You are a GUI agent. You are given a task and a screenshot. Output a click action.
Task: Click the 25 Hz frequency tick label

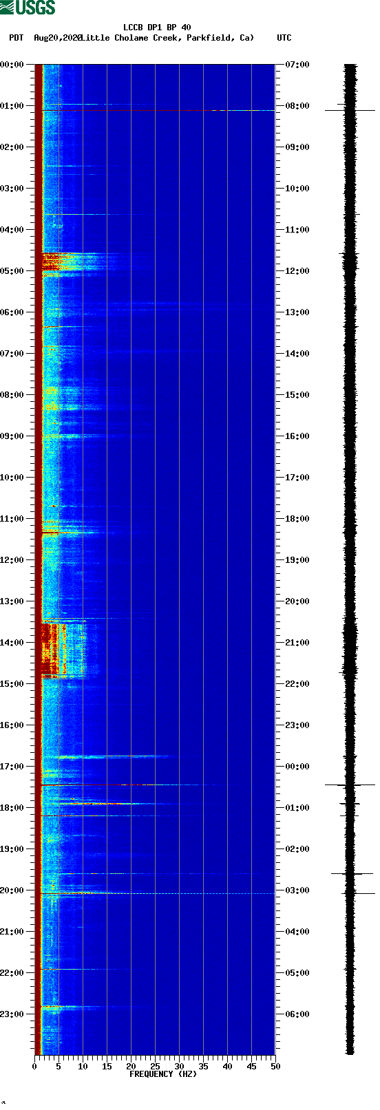tap(155, 1067)
